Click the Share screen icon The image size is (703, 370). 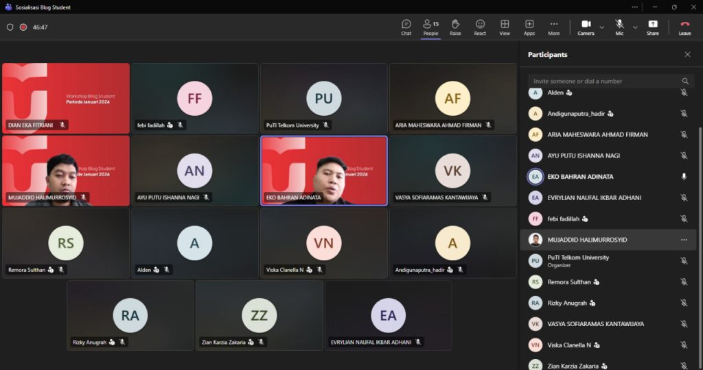tap(652, 27)
